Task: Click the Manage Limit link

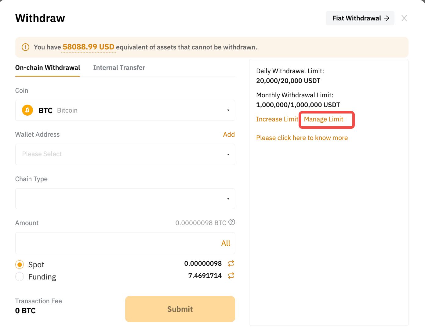Action: click(x=324, y=119)
